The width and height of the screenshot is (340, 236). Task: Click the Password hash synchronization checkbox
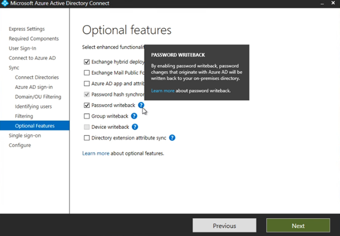(87, 95)
